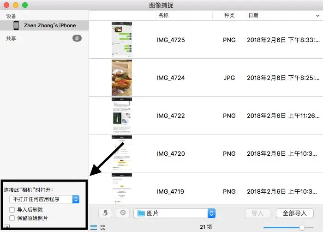Click file name IMG_4720
Screen dimensions: 323x232
coord(171,153)
